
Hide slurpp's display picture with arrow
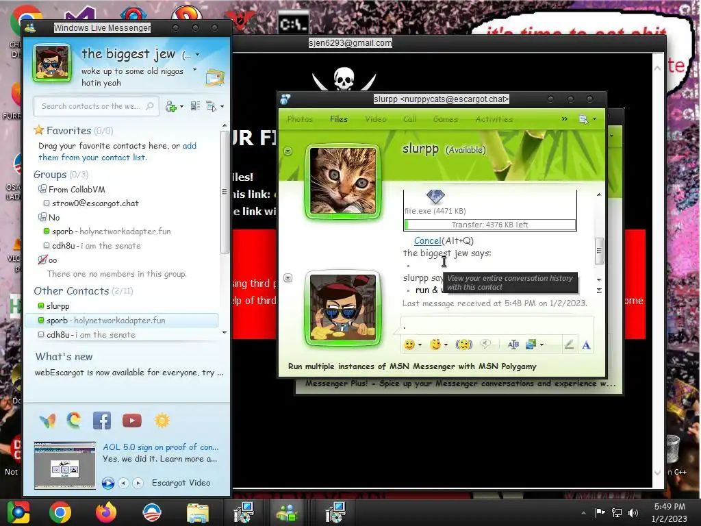288,151
